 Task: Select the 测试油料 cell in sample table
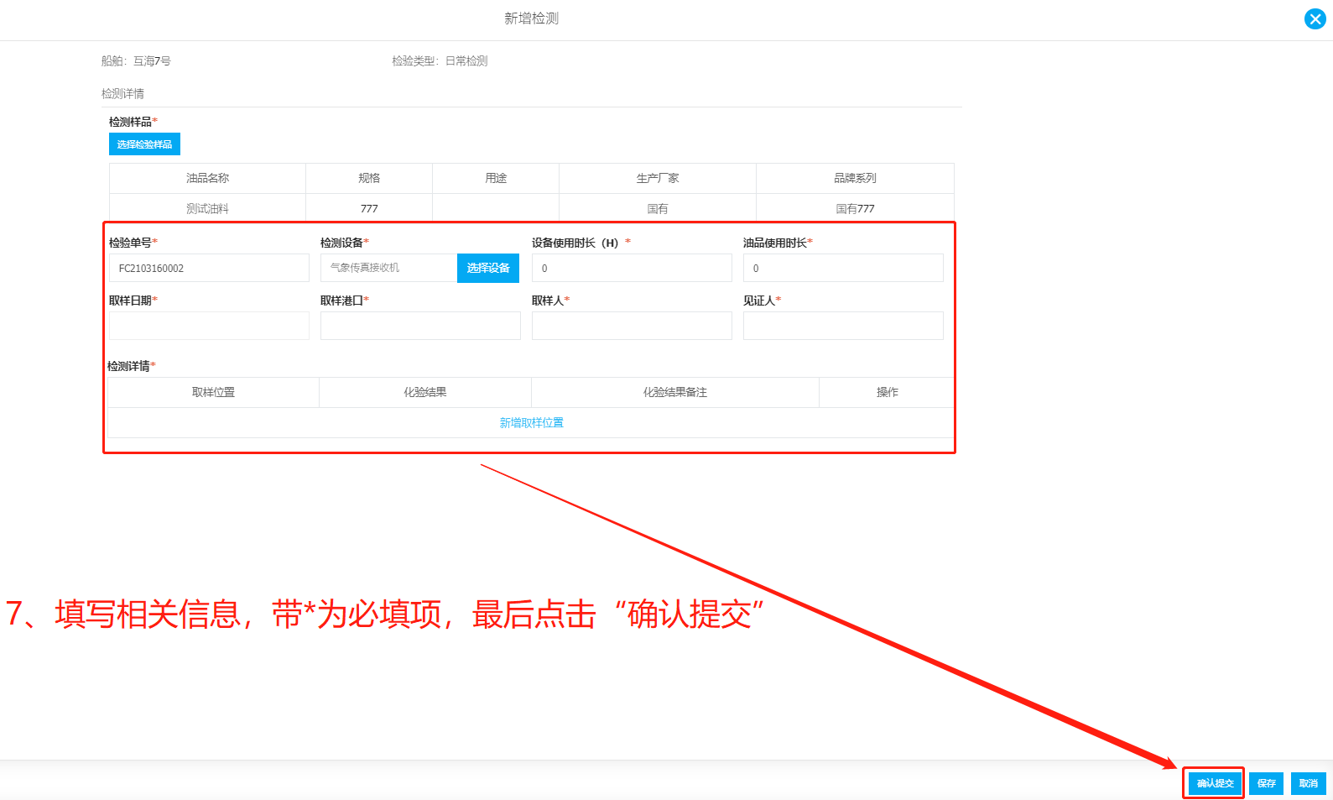pos(207,208)
